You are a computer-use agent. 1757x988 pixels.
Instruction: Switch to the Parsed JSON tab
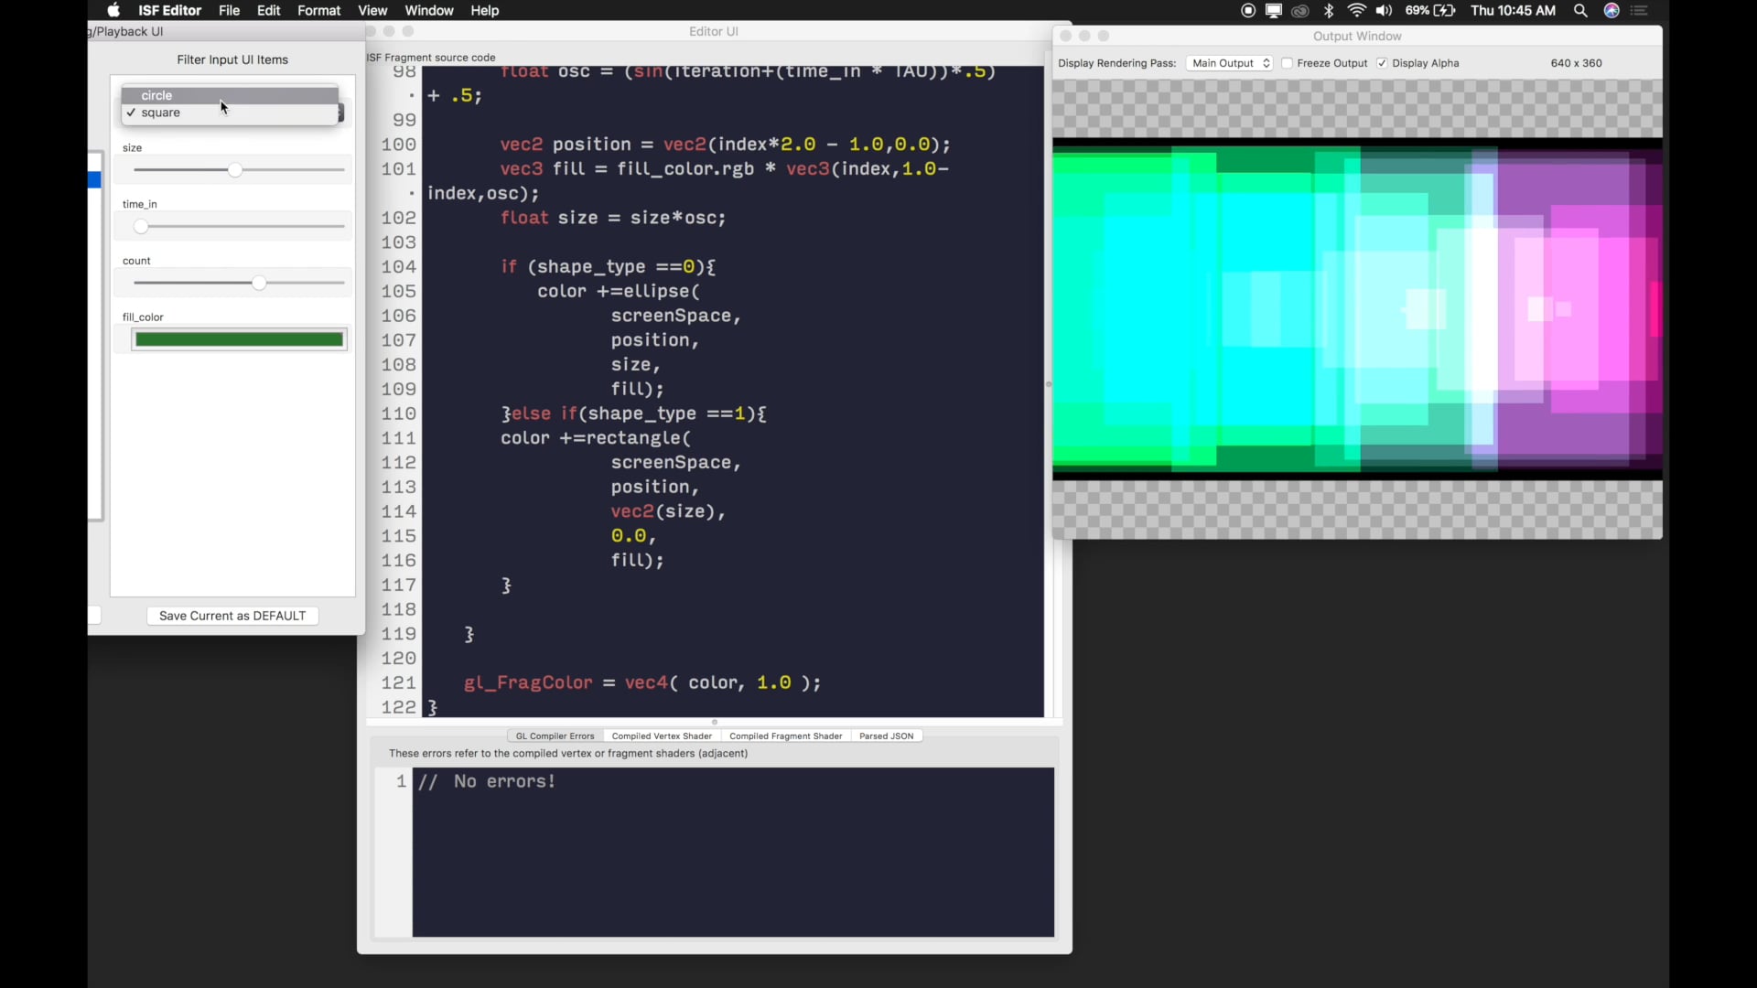click(x=886, y=736)
